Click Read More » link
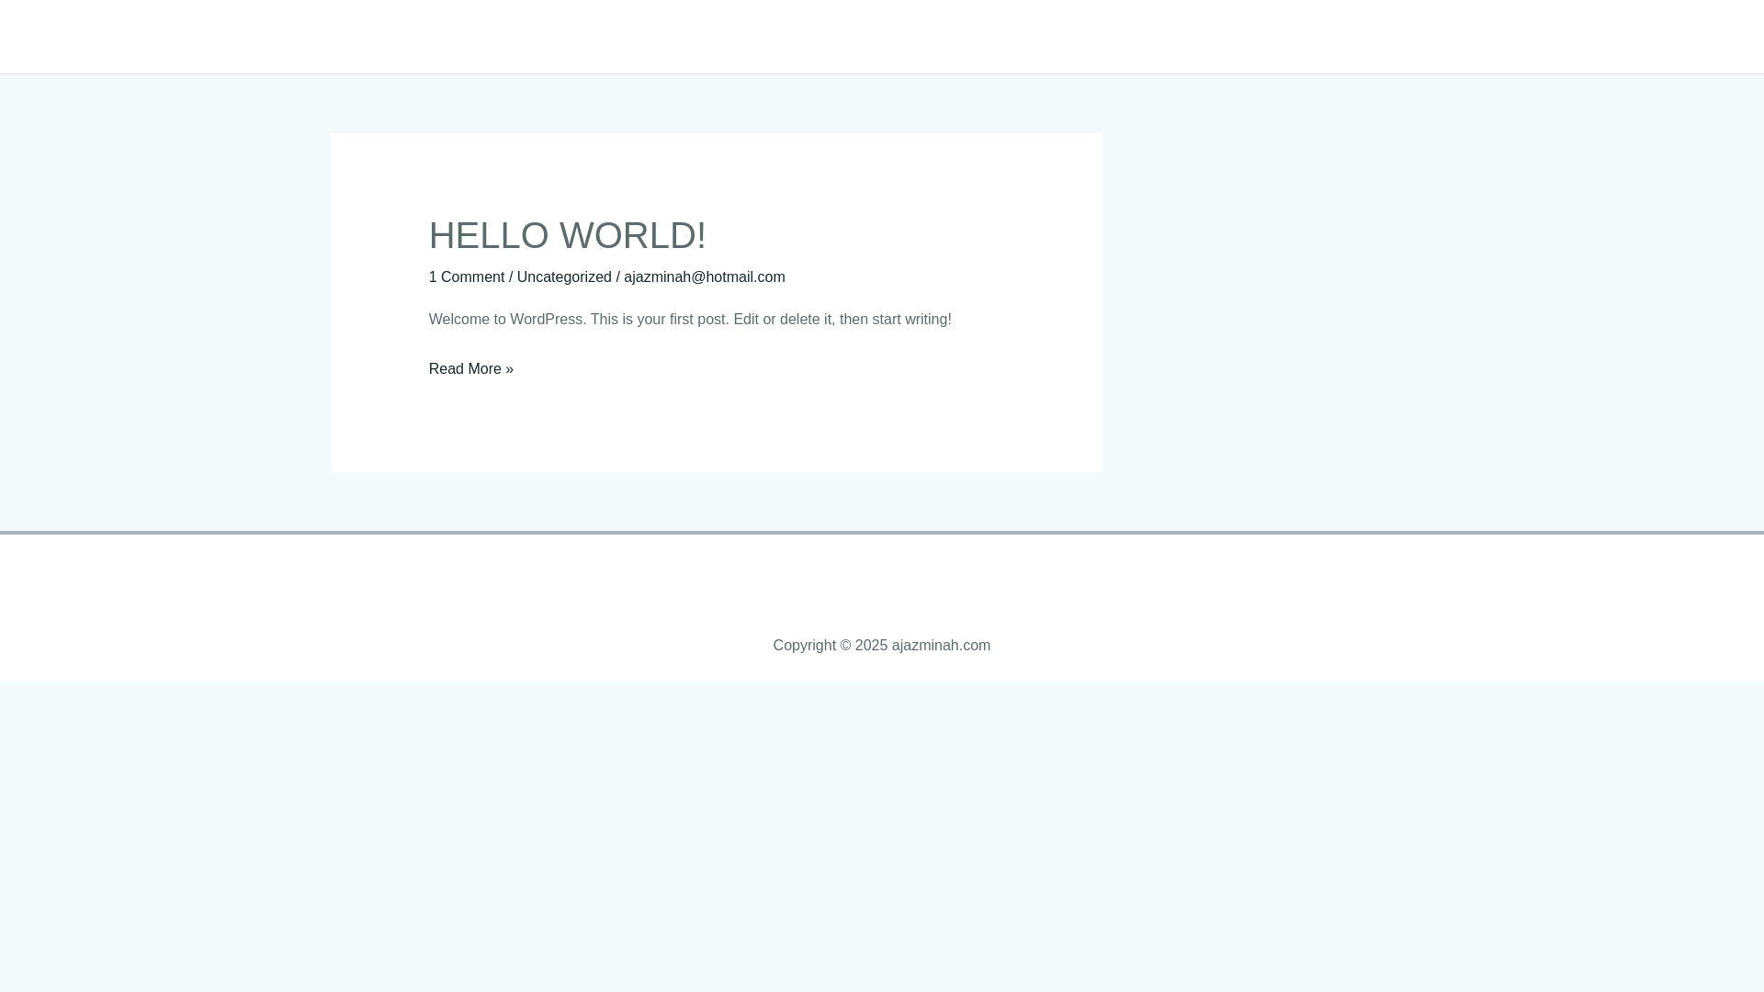The height and width of the screenshot is (992, 1764). click(471, 368)
